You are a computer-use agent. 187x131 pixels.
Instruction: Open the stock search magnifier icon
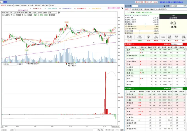(x=1, y=2)
